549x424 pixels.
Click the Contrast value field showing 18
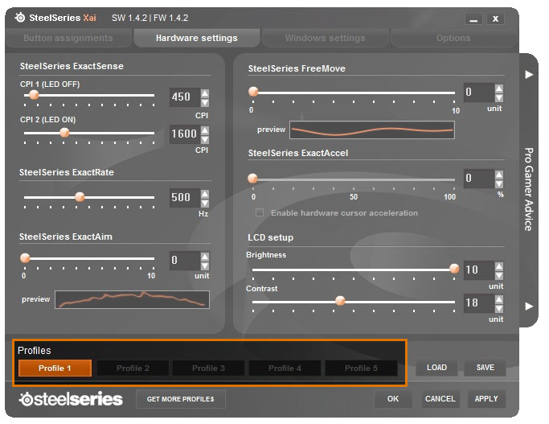[x=479, y=303]
